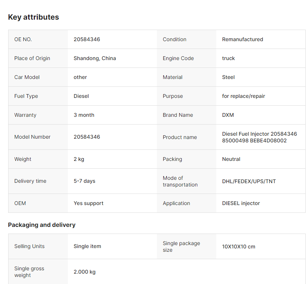Click the Neutral packing value
The image size is (306, 284).
pos(231,159)
